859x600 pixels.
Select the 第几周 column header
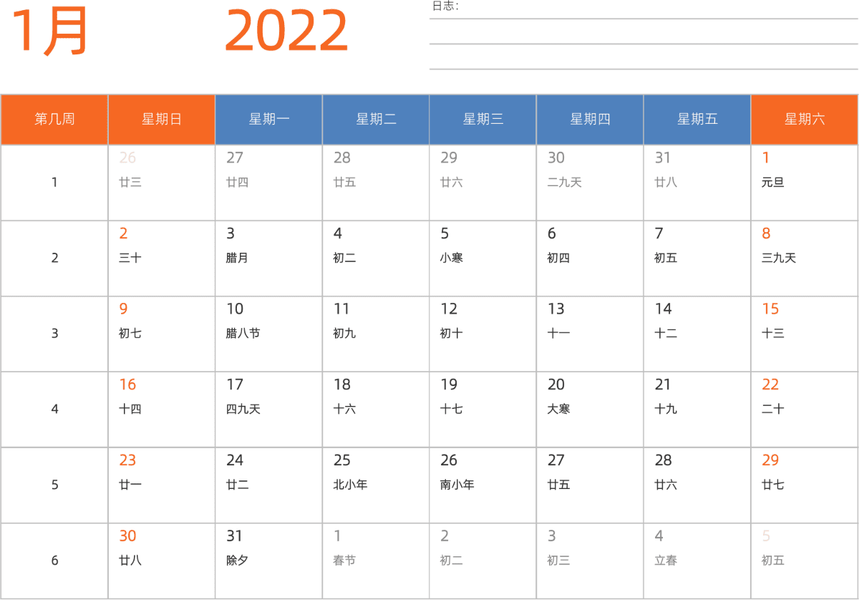pos(54,120)
